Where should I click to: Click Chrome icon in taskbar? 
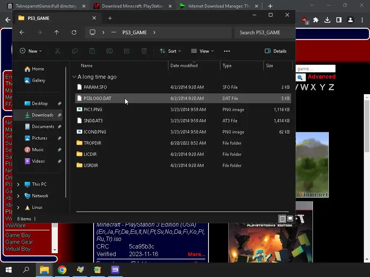62,270
